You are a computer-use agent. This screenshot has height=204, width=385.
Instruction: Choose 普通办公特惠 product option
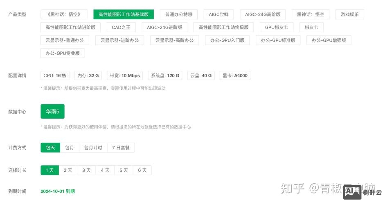pos(178,15)
